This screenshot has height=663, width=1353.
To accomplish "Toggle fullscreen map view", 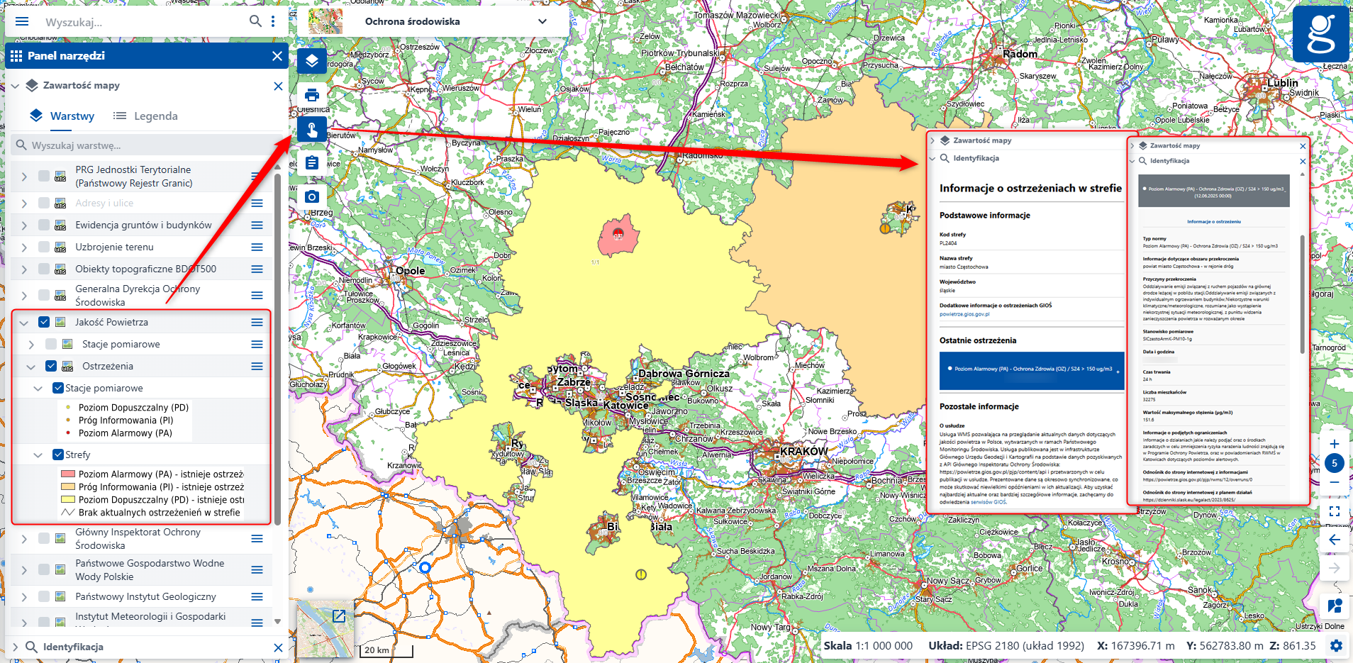I will coord(1334,511).
